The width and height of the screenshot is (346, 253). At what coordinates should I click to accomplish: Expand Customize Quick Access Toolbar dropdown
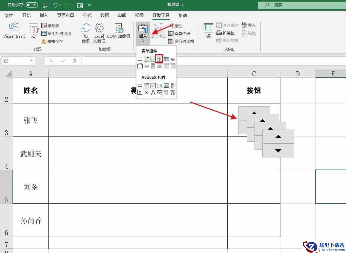click(89, 5)
